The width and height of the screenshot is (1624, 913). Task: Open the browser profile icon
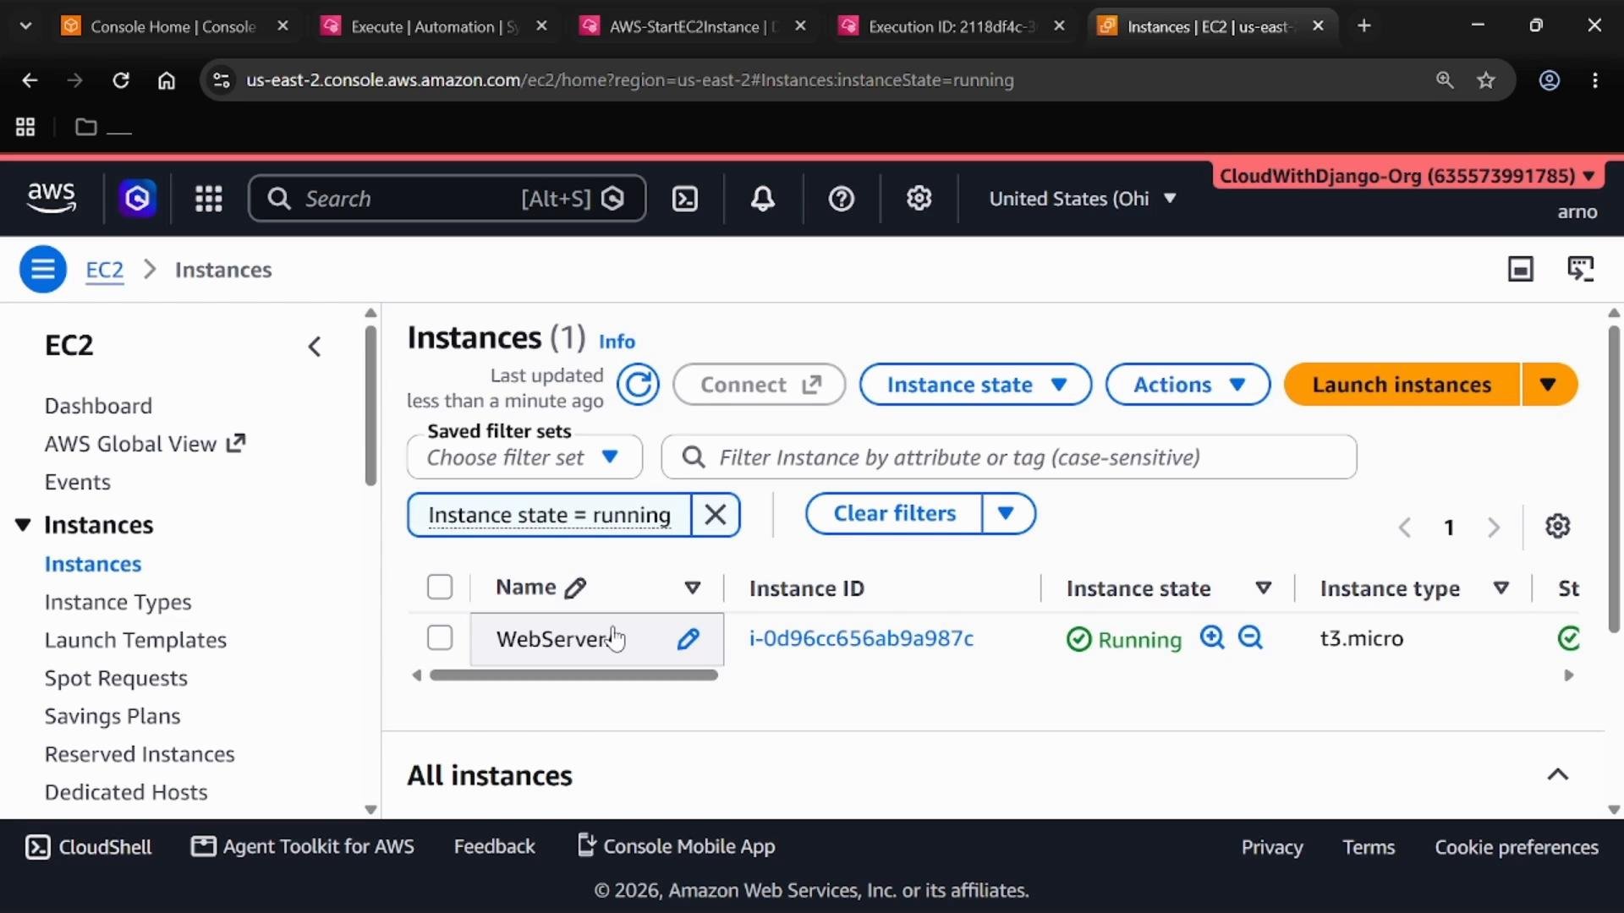click(x=1549, y=80)
